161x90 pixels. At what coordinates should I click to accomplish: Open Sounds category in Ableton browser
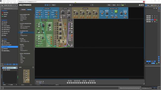coord(5,22)
